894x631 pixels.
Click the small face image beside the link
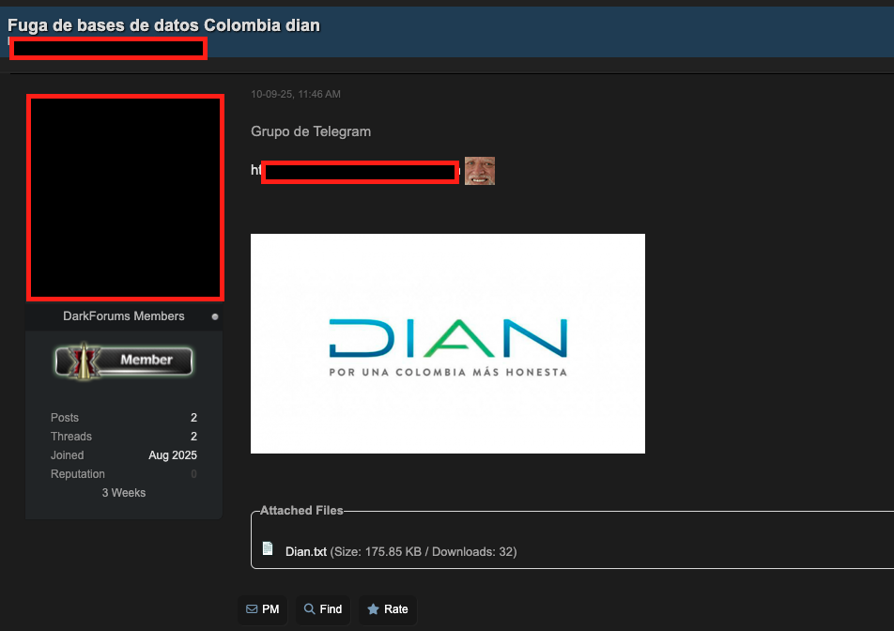click(479, 171)
